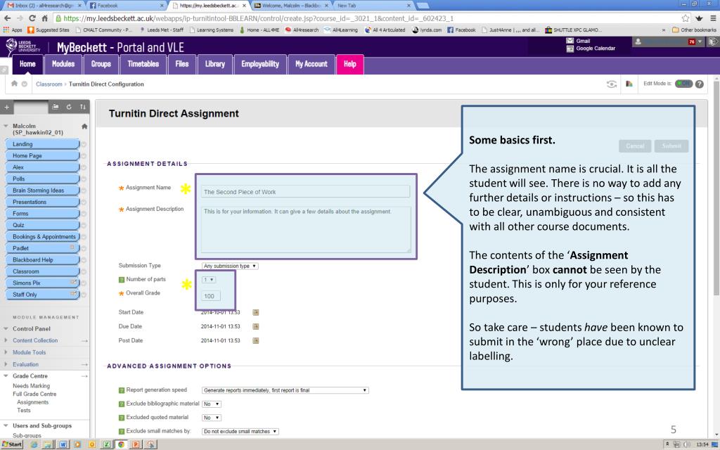Image resolution: width=720 pixels, height=450 pixels.
Task: Open the Exclude bibliographic material dropdown
Action: (212, 404)
